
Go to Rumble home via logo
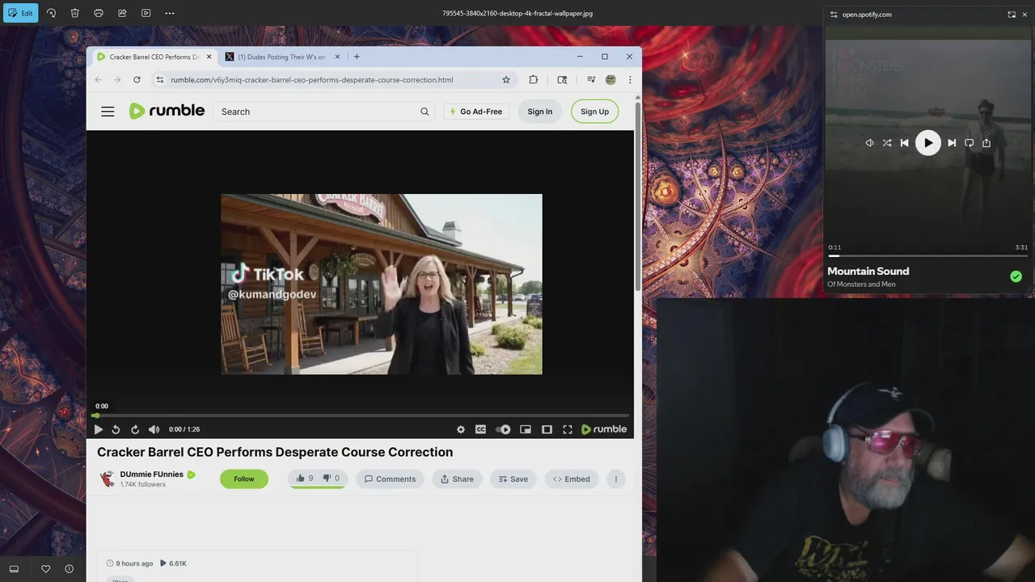(167, 111)
